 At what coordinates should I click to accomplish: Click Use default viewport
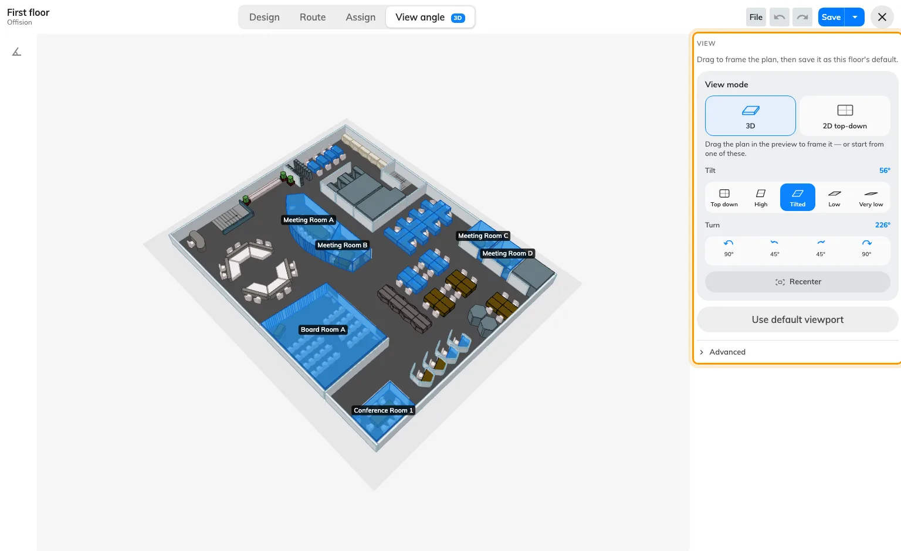[798, 319]
